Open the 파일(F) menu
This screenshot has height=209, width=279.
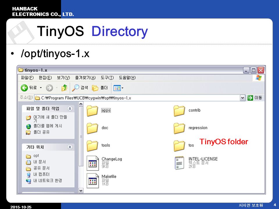click(x=27, y=78)
